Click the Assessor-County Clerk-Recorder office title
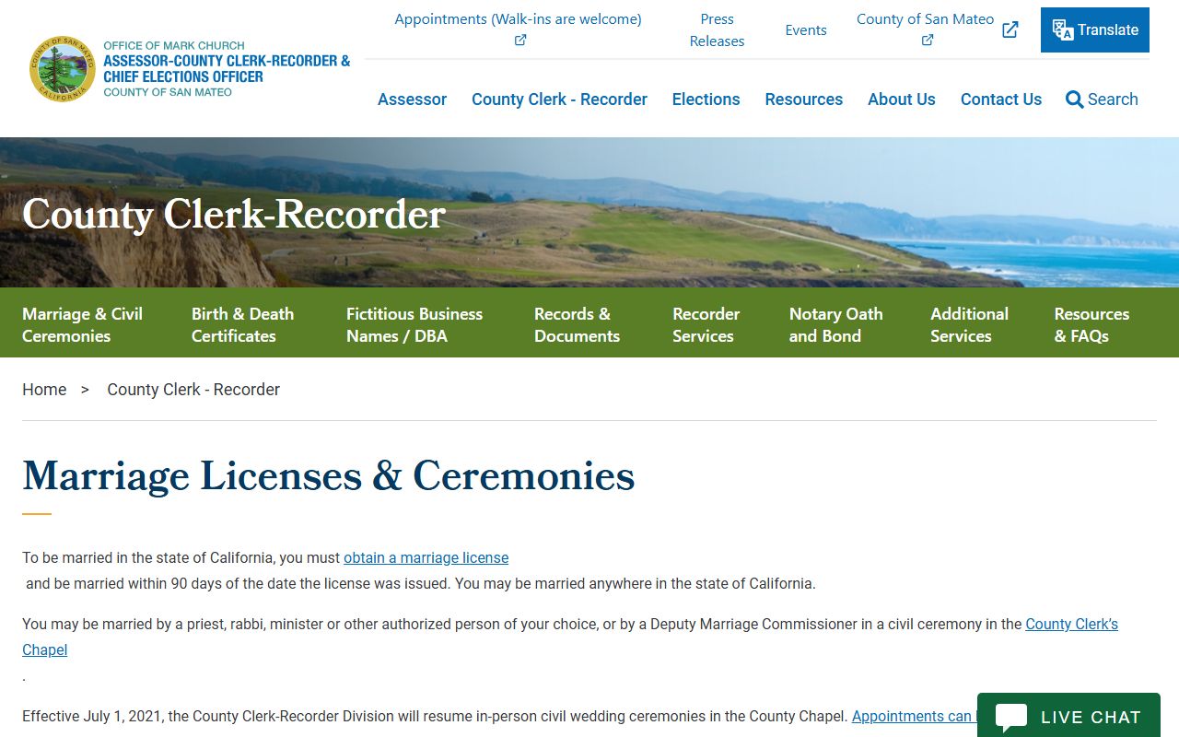The image size is (1179, 737). pos(227,68)
